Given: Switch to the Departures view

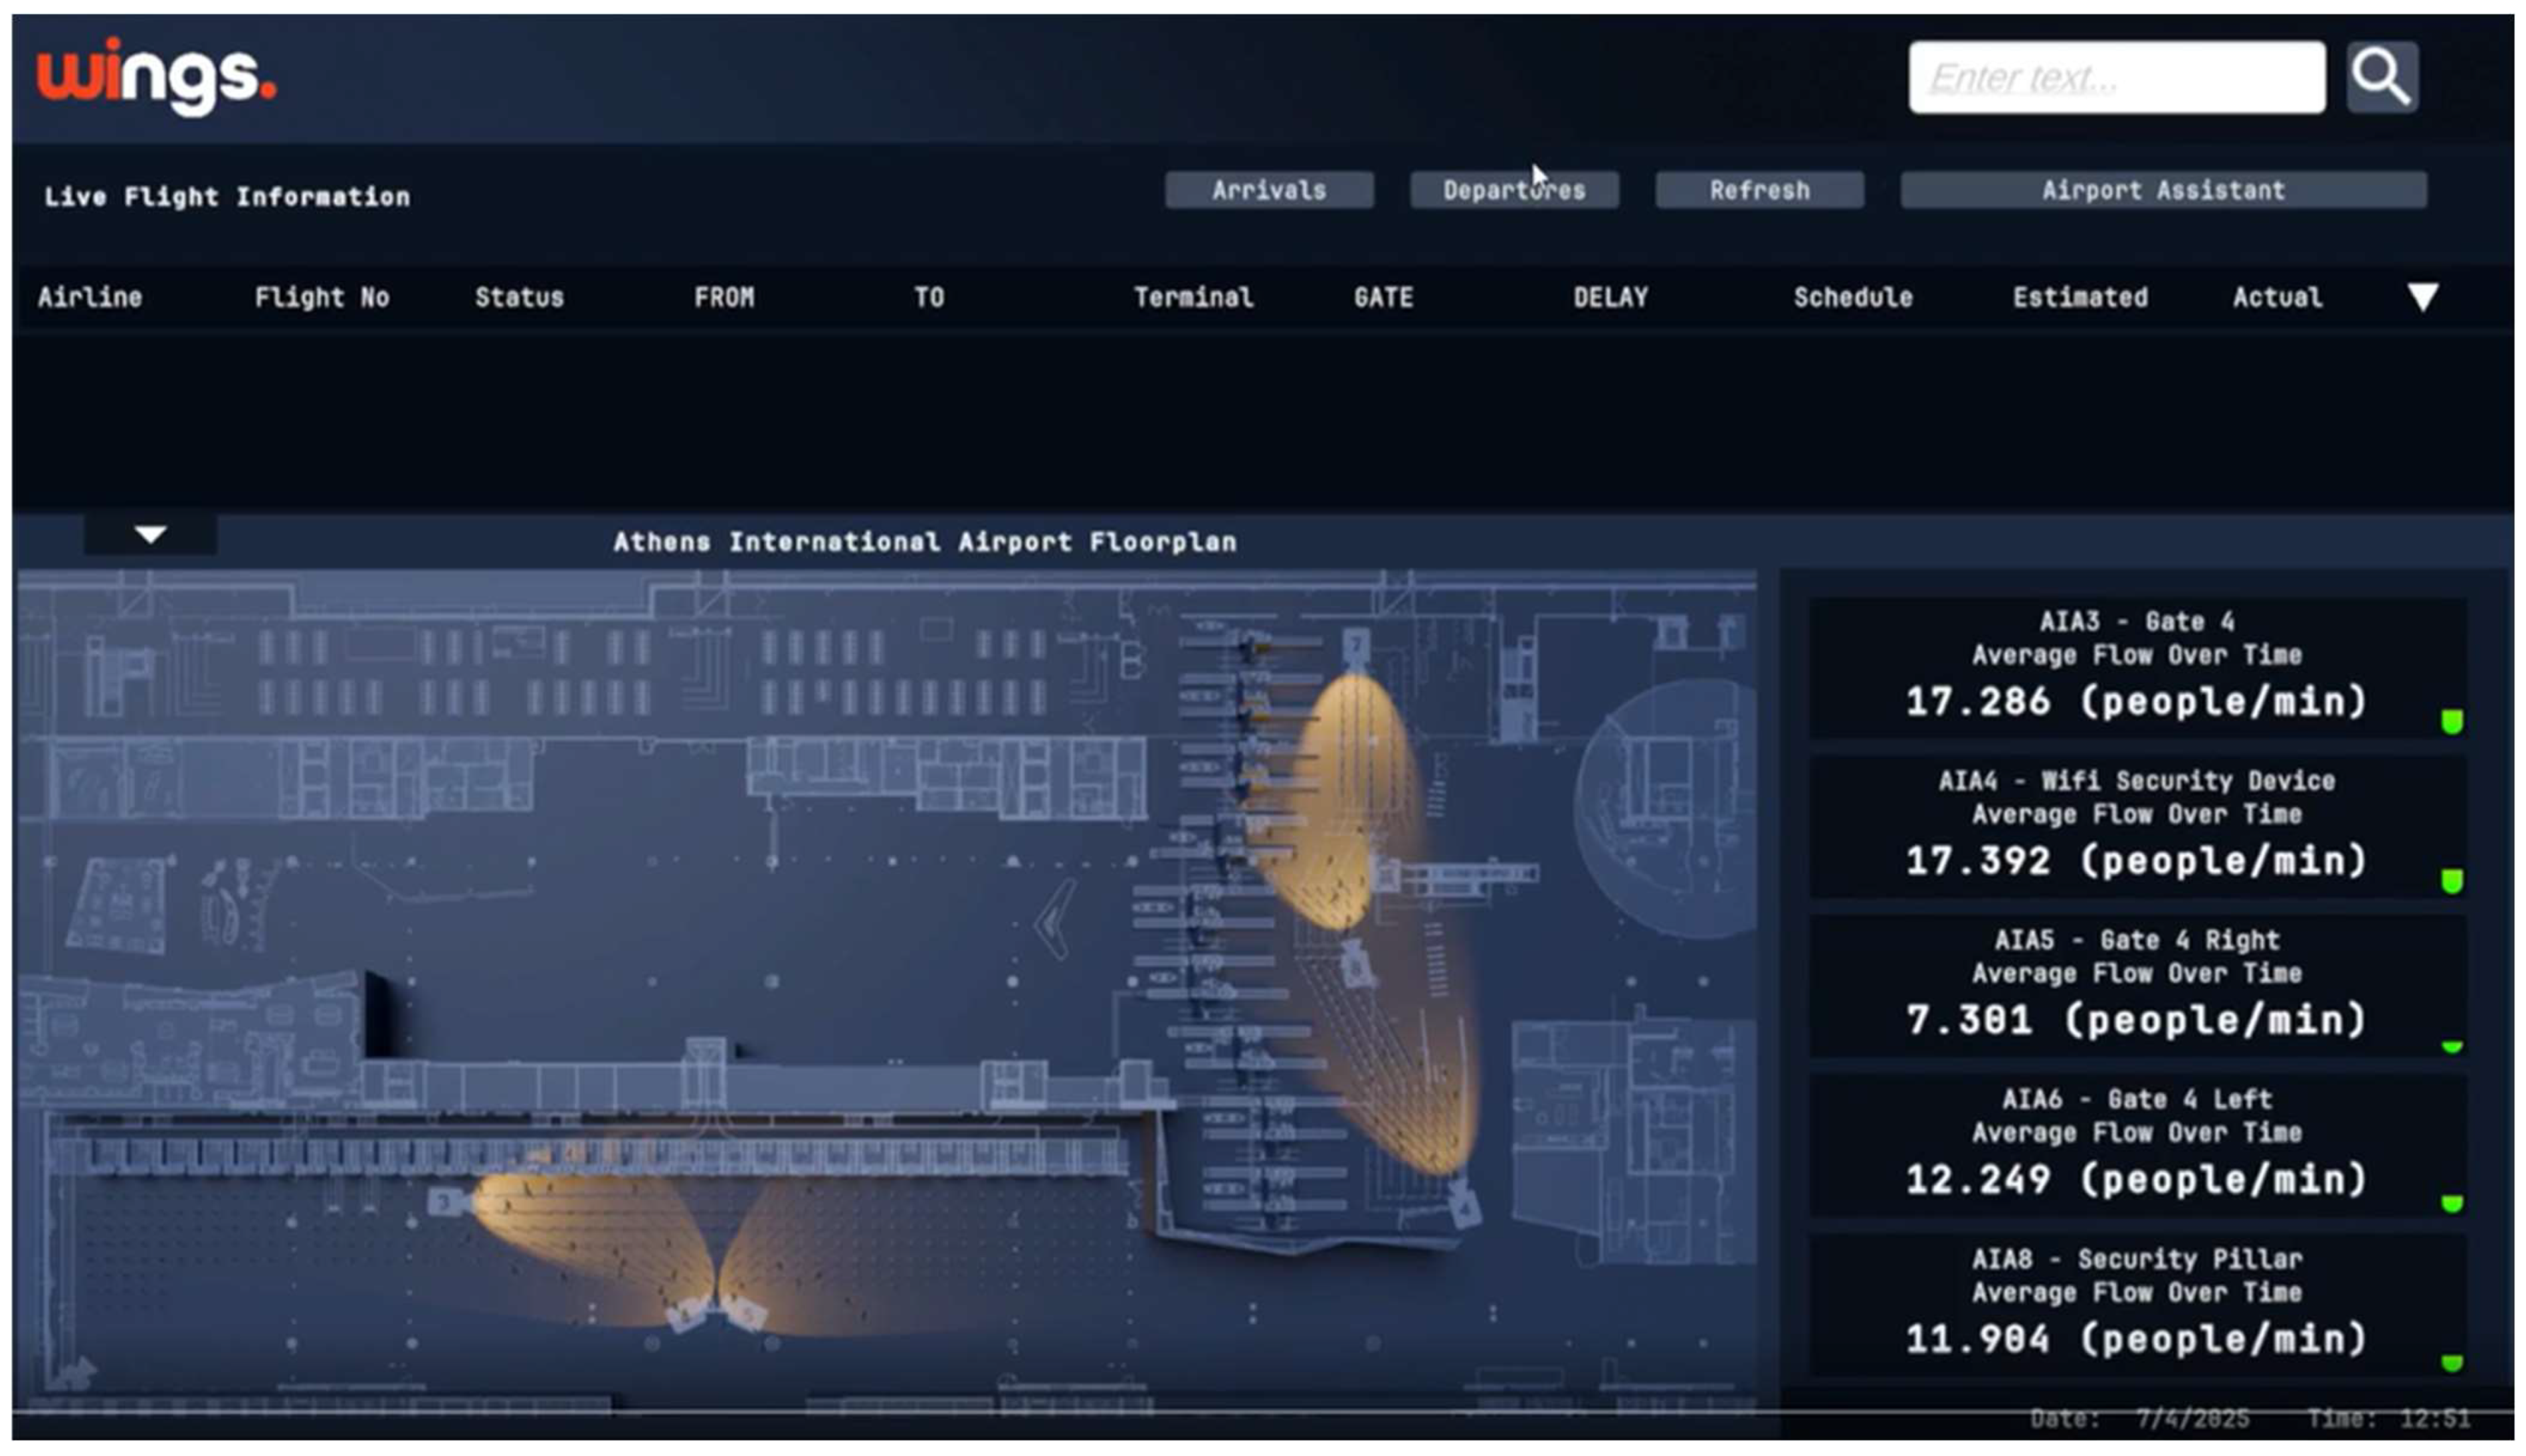Looking at the screenshot, I should point(1513,190).
